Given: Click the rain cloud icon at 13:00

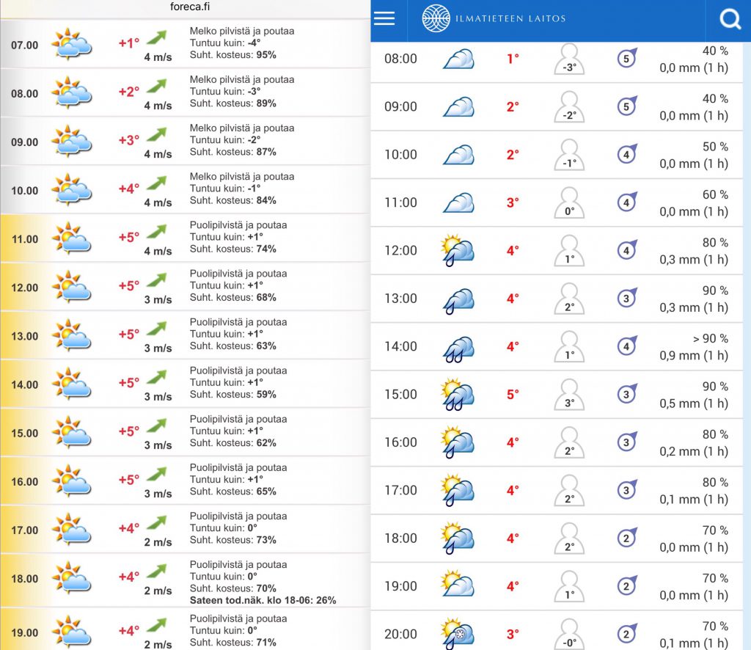Looking at the screenshot, I should [459, 300].
